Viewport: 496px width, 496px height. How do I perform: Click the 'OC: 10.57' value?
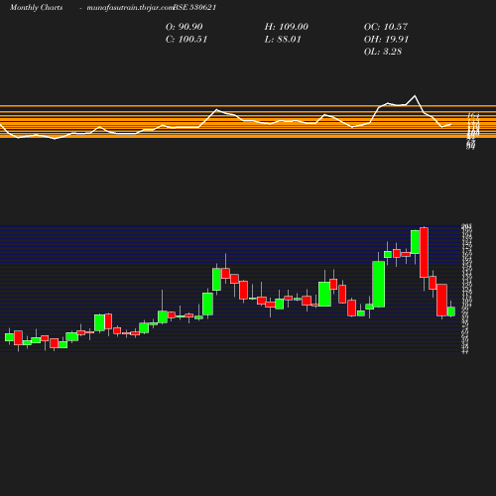[386, 27]
